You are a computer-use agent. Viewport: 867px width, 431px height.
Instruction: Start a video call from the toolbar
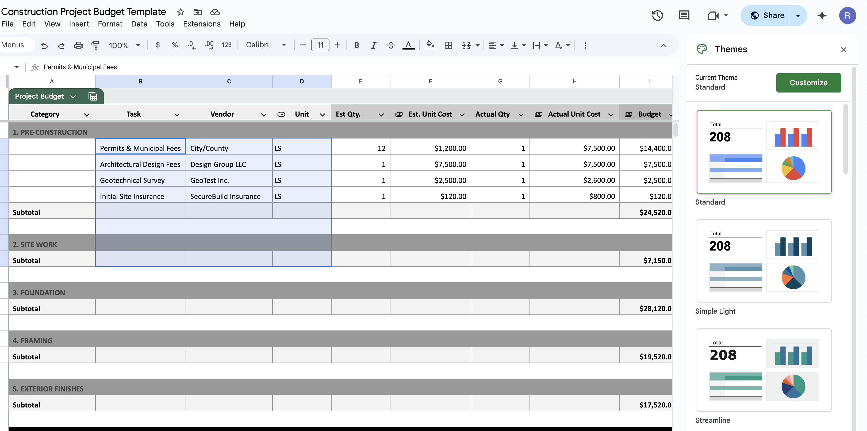click(714, 16)
